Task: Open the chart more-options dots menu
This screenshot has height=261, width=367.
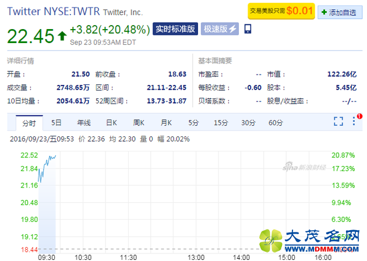Action: (354, 121)
